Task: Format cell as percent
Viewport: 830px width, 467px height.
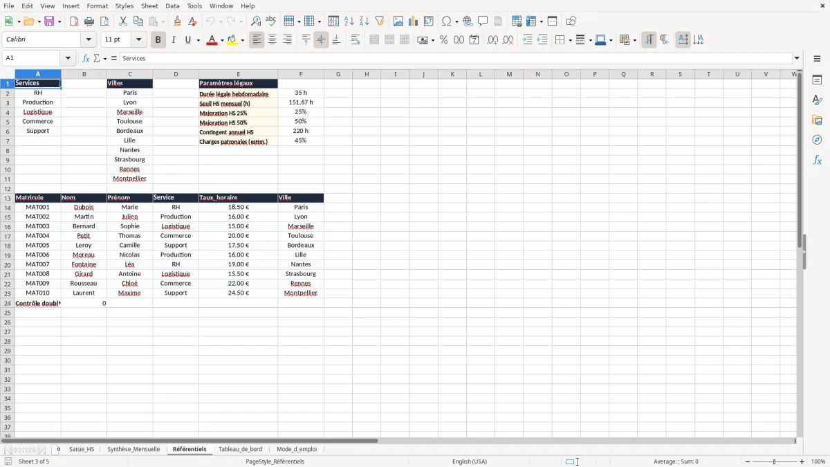Action: (443, 40)
